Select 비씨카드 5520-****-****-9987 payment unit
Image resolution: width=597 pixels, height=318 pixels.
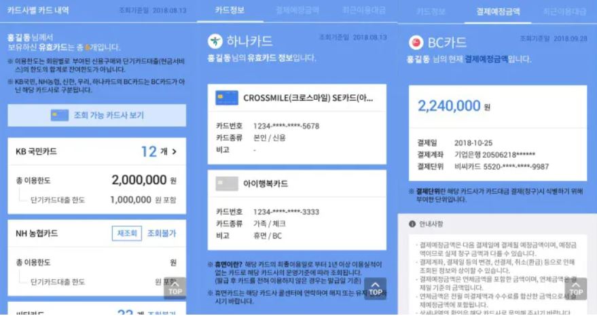tap(502, 166)
